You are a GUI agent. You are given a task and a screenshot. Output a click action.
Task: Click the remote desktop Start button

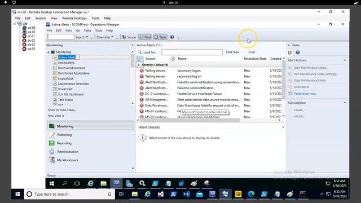(52, 183)
